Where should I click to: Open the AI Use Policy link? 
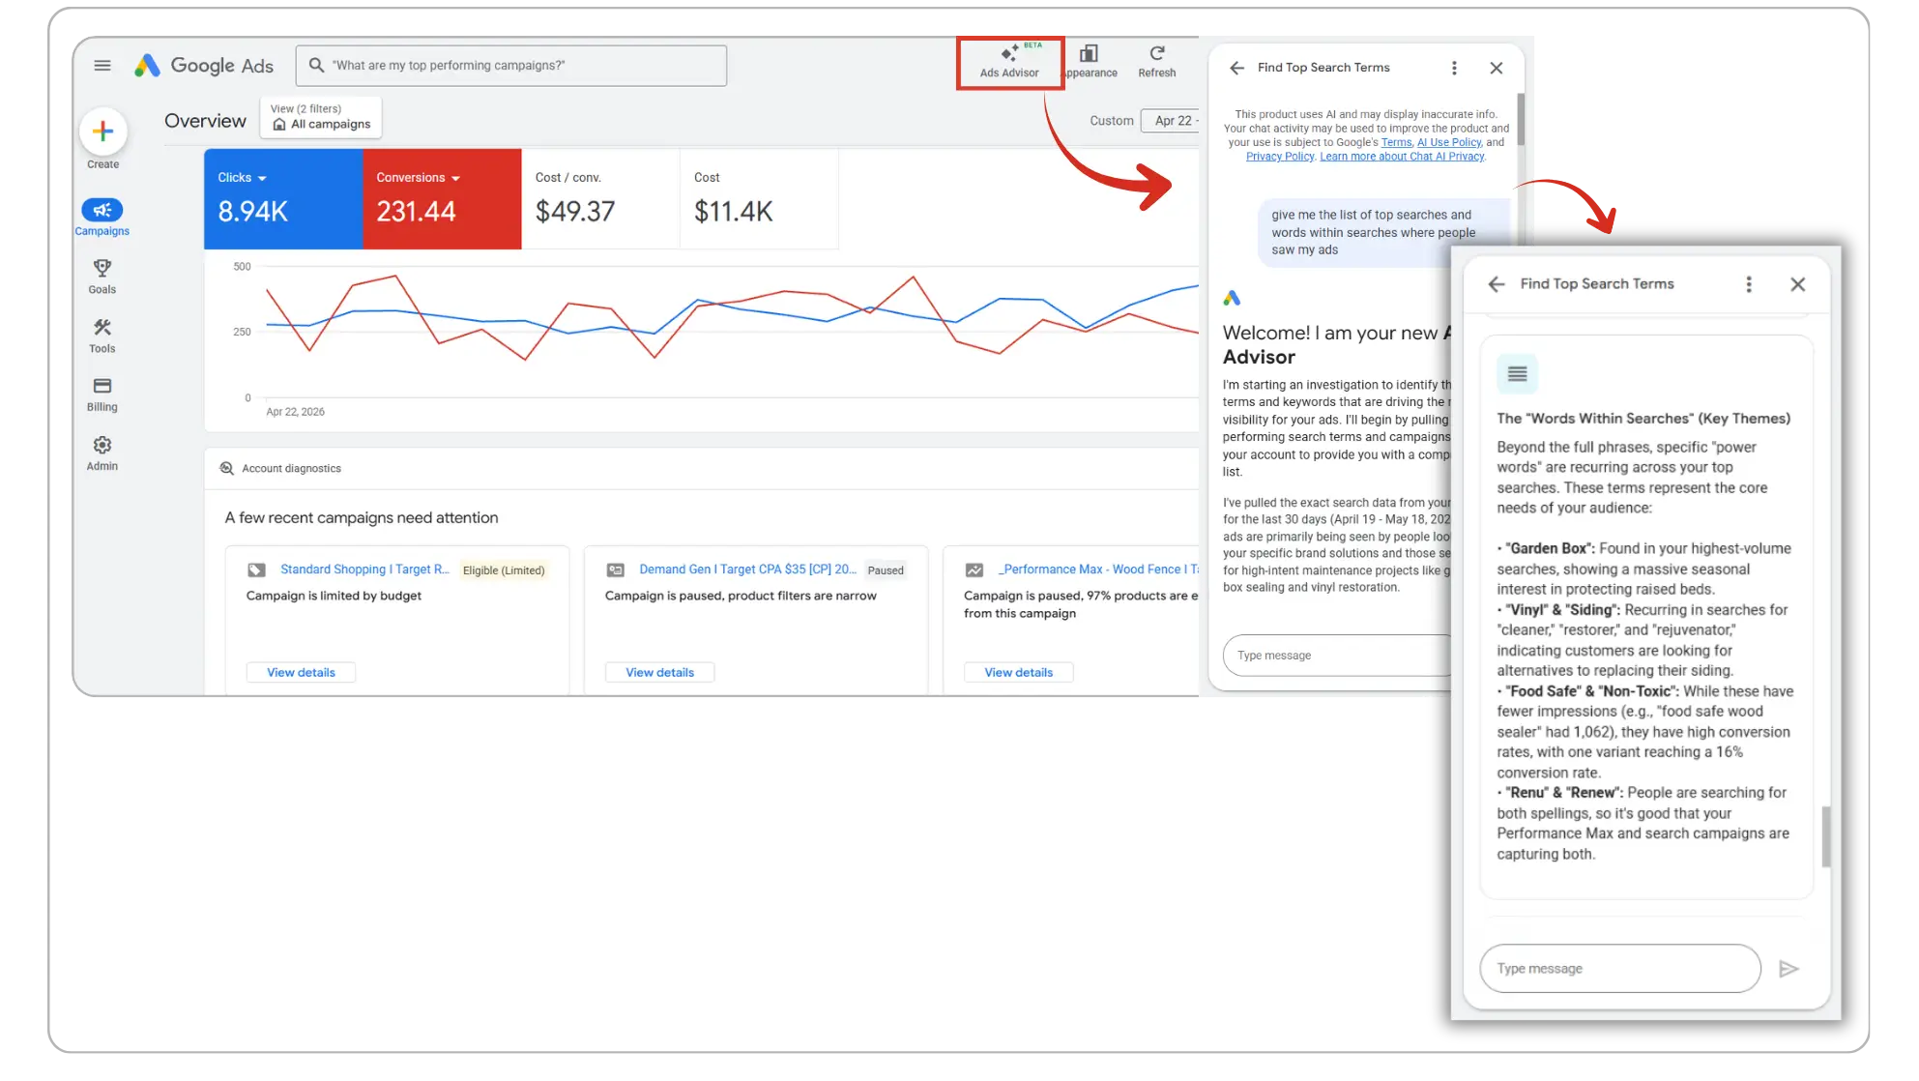tap(1448, 143)
